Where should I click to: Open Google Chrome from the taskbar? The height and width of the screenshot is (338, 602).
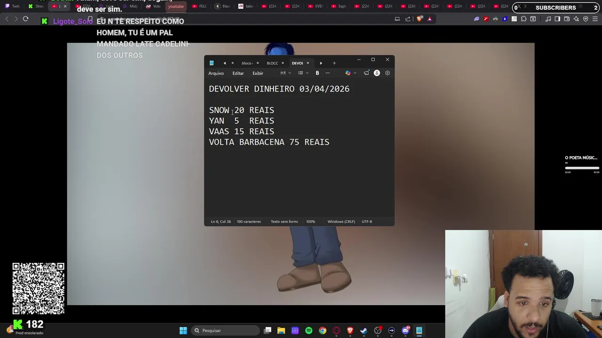point(323,330)
